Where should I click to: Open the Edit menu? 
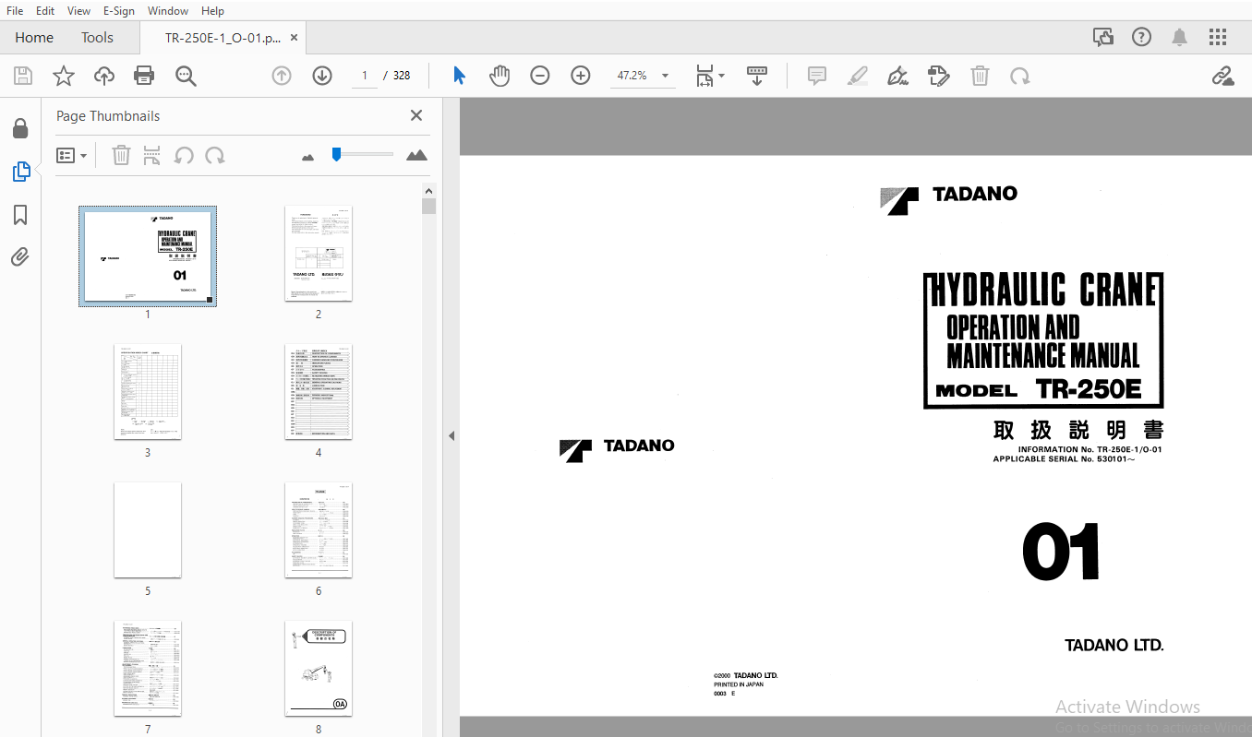(45, 10)
